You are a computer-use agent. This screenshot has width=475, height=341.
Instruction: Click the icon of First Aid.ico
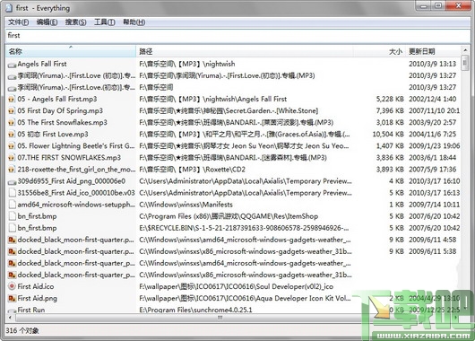(x=12, y=286)
